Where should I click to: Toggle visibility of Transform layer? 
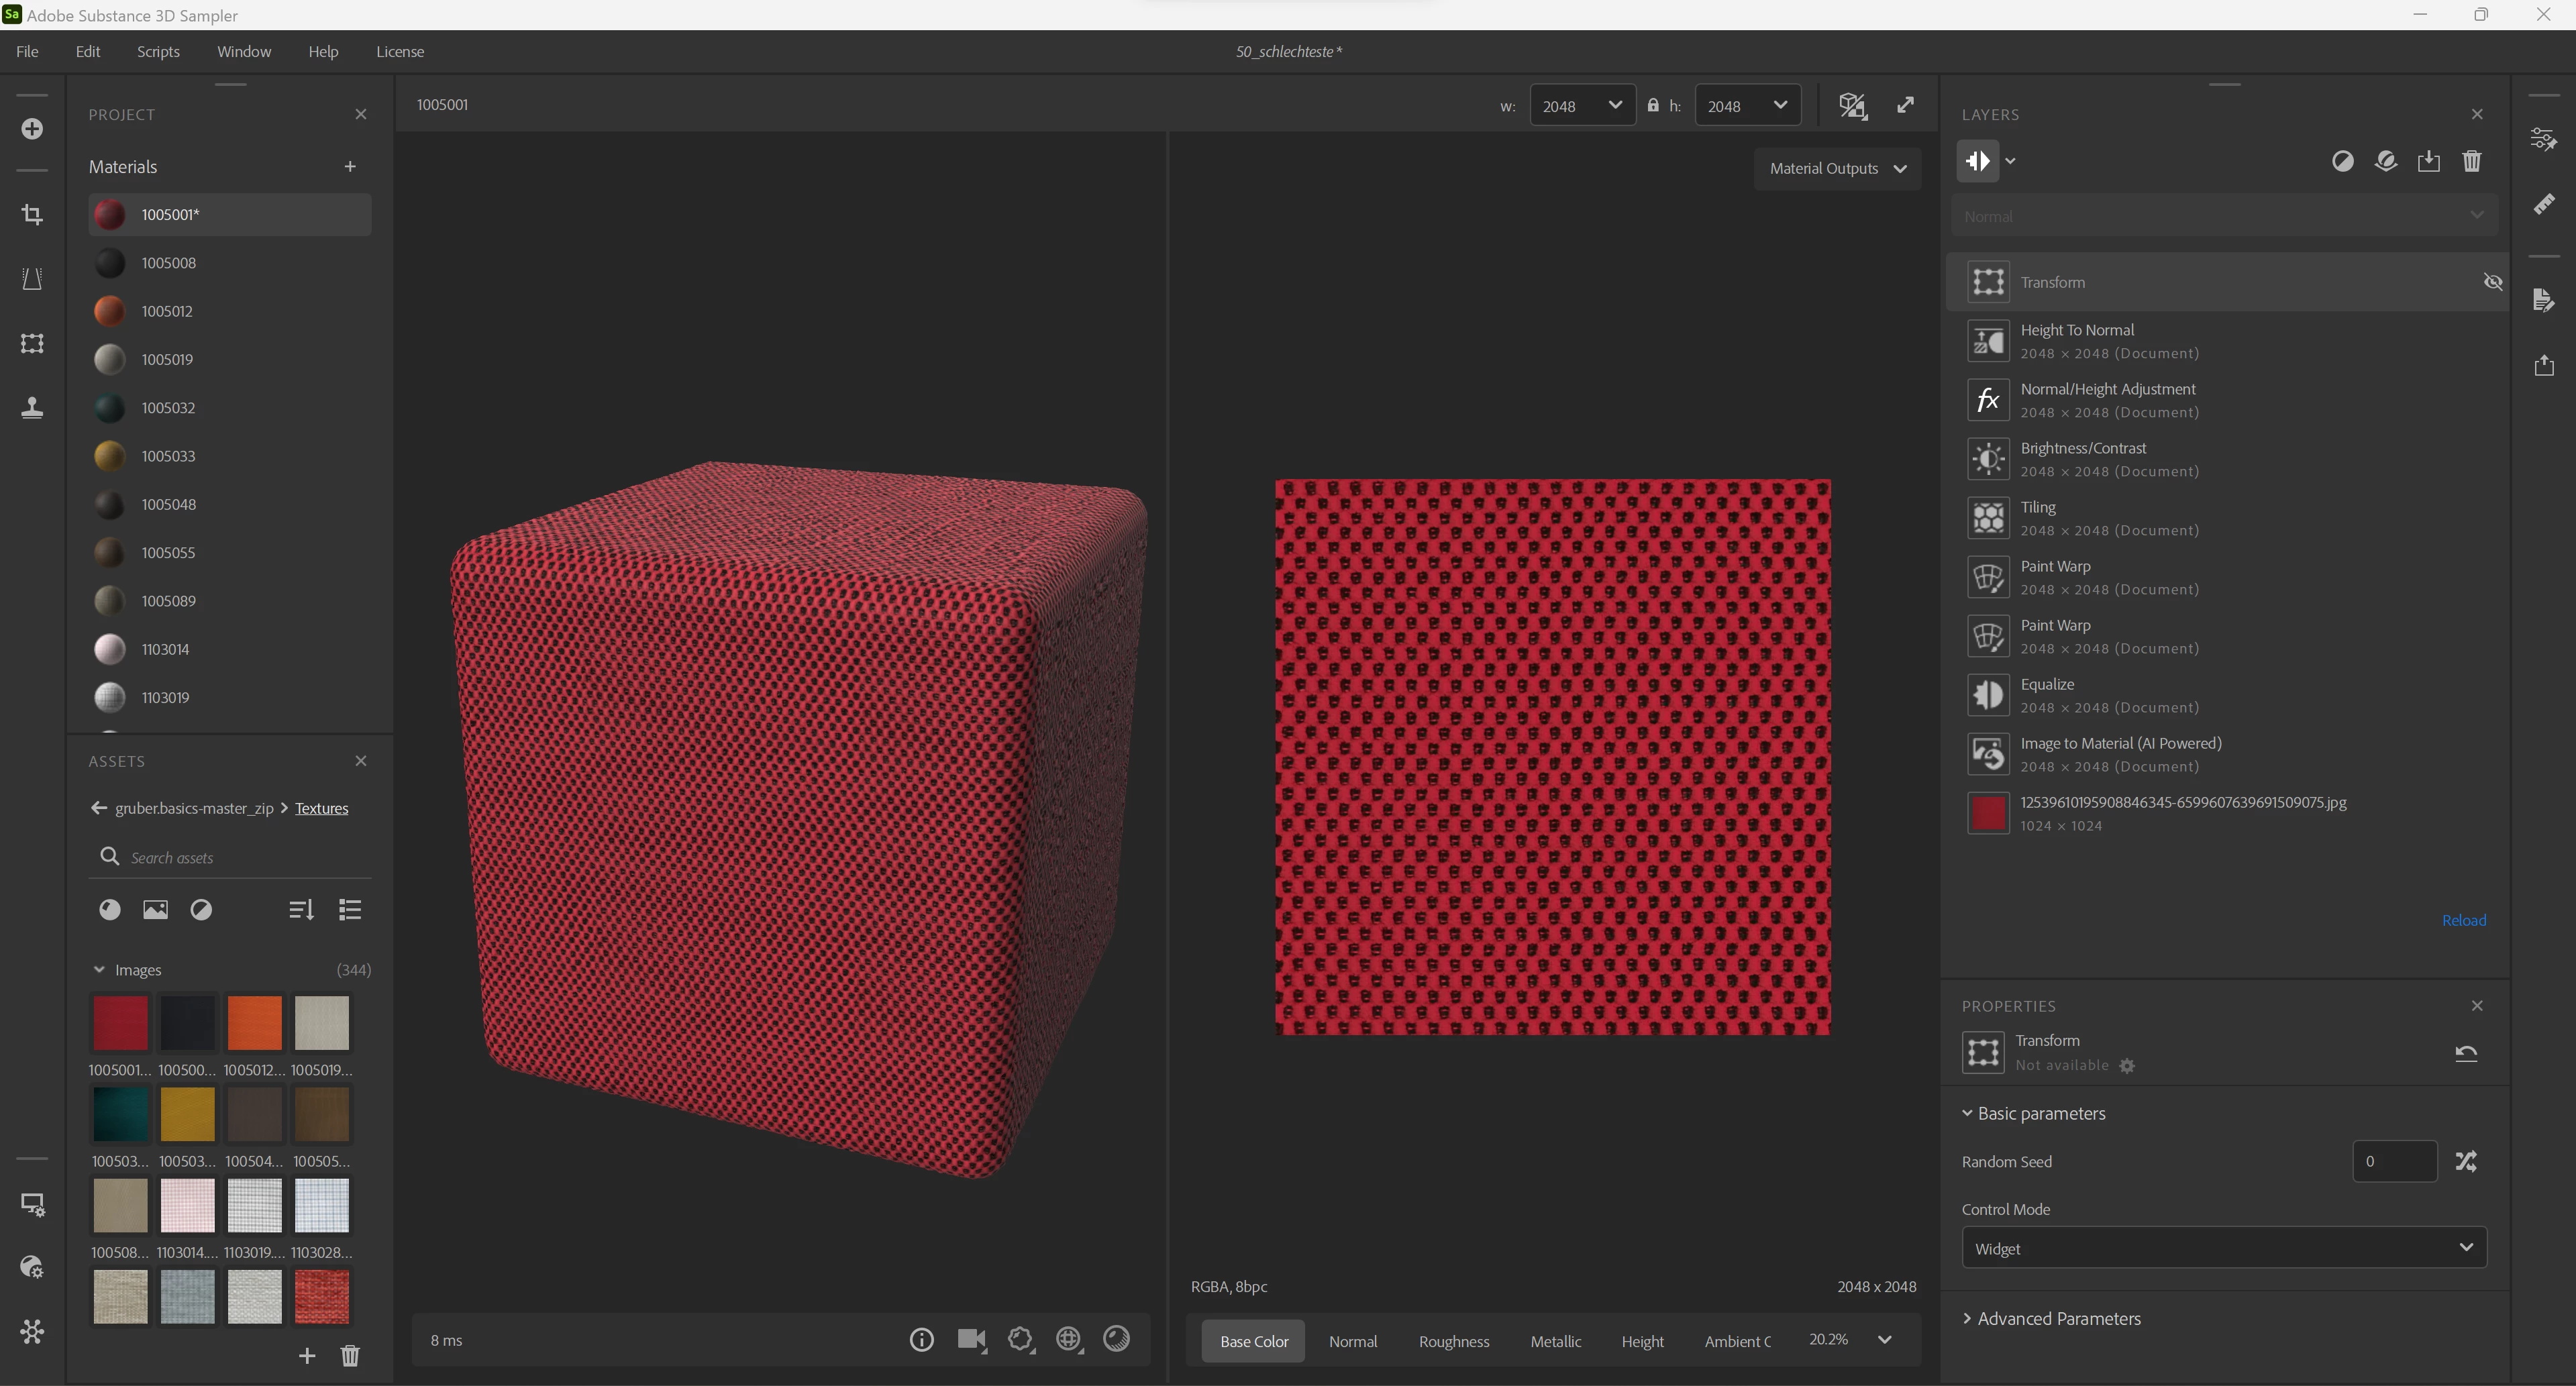(x=2492, y=282)
